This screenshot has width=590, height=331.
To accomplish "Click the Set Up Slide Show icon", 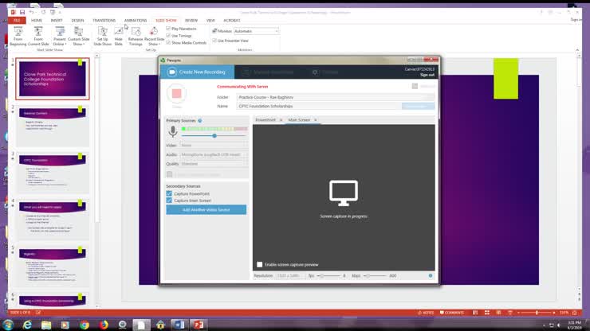I will [102, 34].
